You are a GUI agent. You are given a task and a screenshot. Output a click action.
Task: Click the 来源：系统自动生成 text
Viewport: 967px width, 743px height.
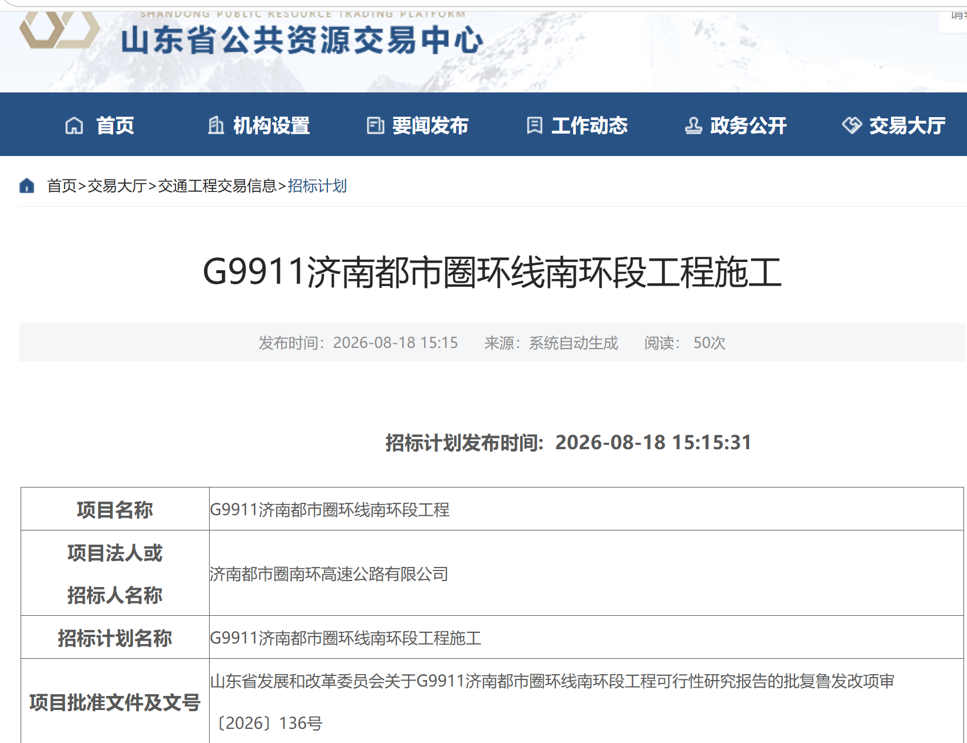551,343
